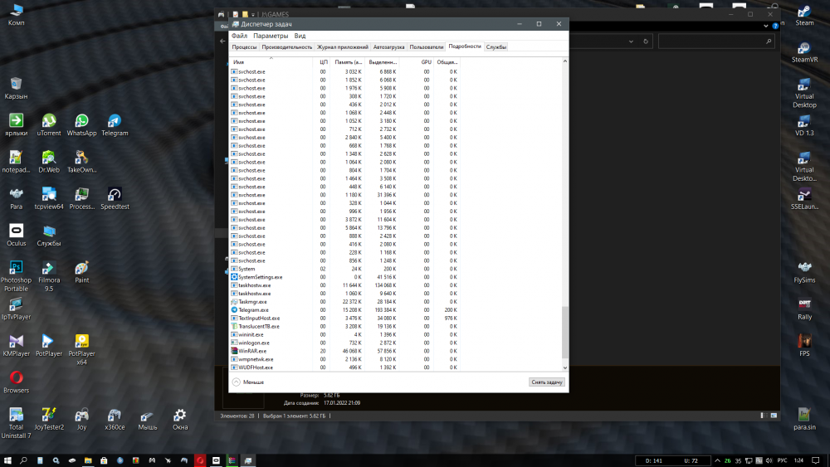Image resolution: width=830 pixels, height=467 pixels.
Task: Select the uTorrent desktop icon
Action: tap(49, 125)
